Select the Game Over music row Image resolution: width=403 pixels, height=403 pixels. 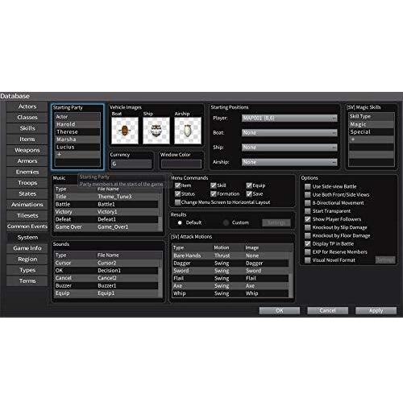pyautogui.click(x=106, y=227)
